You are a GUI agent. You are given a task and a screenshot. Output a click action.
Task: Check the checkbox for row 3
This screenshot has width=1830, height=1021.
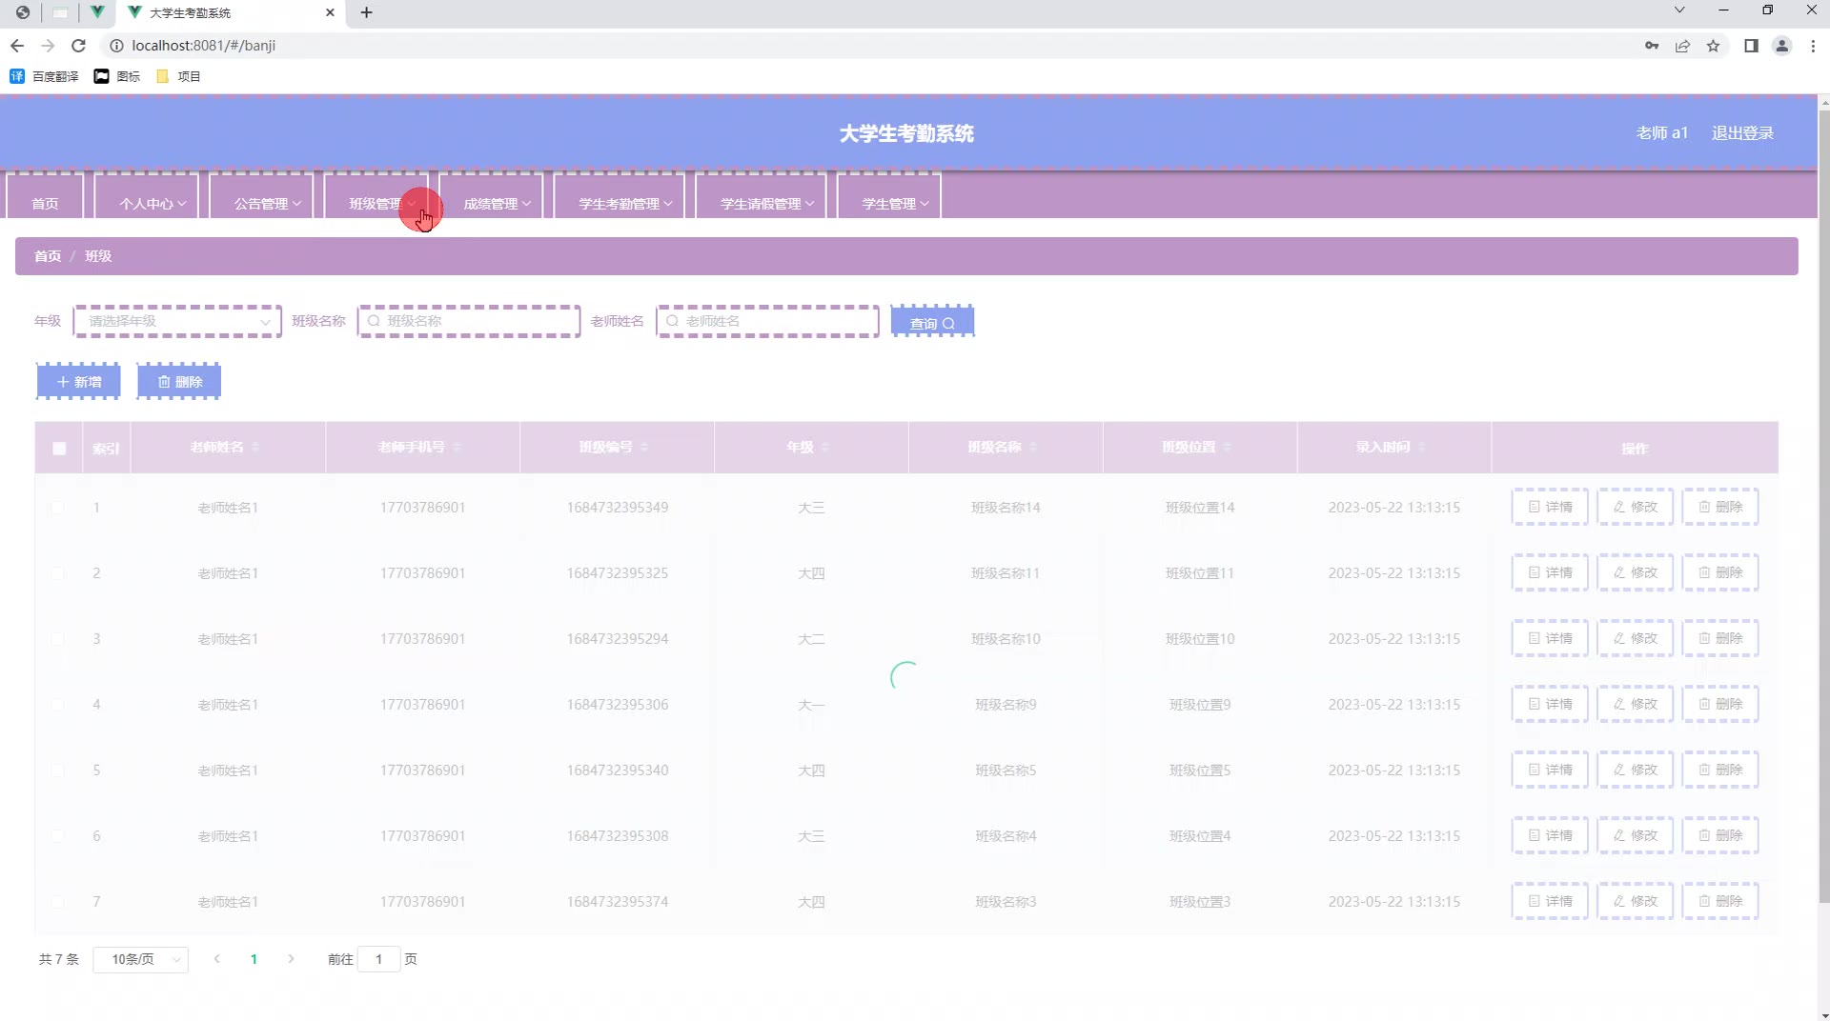tap(57, 639)
